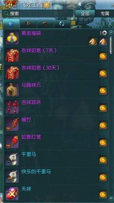114x203 pixels.
Task: Click the vertical scrollbar handle
Action: pos(111,45)
